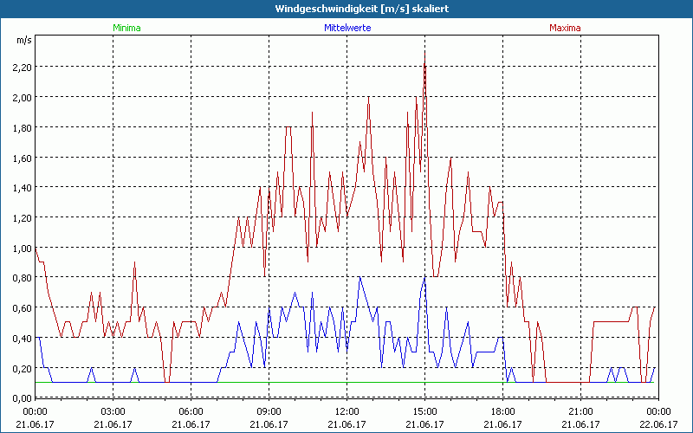The image size is (693, 433).
Task: Click the 18:00 time axis label
Action: coord(502,411)
